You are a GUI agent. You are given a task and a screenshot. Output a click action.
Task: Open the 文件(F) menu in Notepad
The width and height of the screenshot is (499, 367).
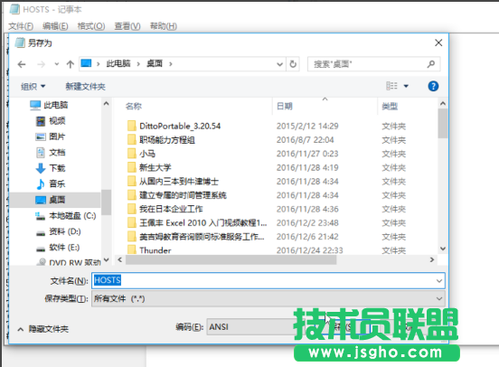coord(21,26)
